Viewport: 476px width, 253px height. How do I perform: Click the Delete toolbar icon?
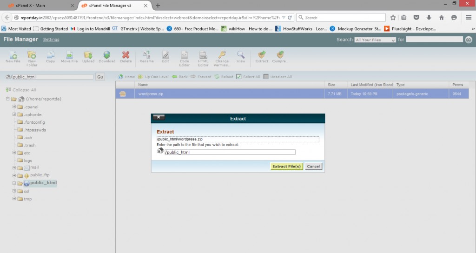(126, 55)
